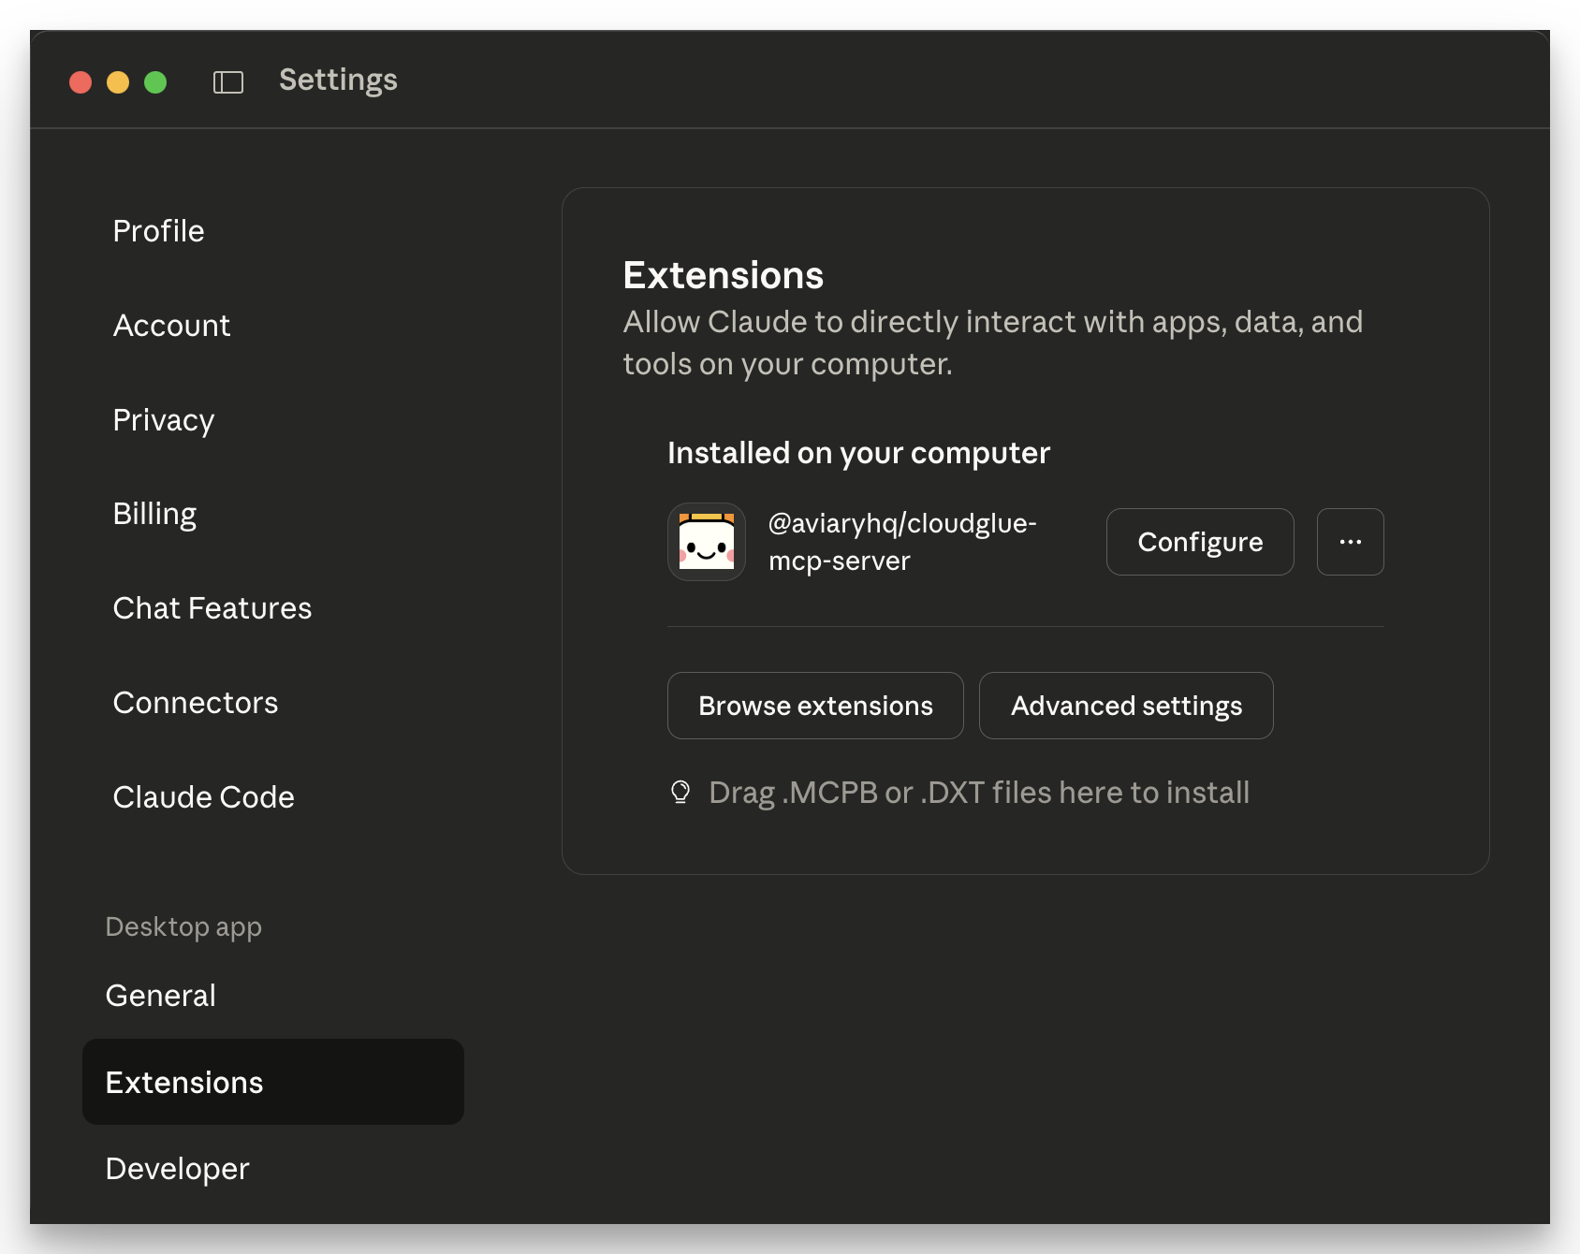Click the yellow minimize button
This screenshot has width=1580, height=1254.
click(118, 82)
